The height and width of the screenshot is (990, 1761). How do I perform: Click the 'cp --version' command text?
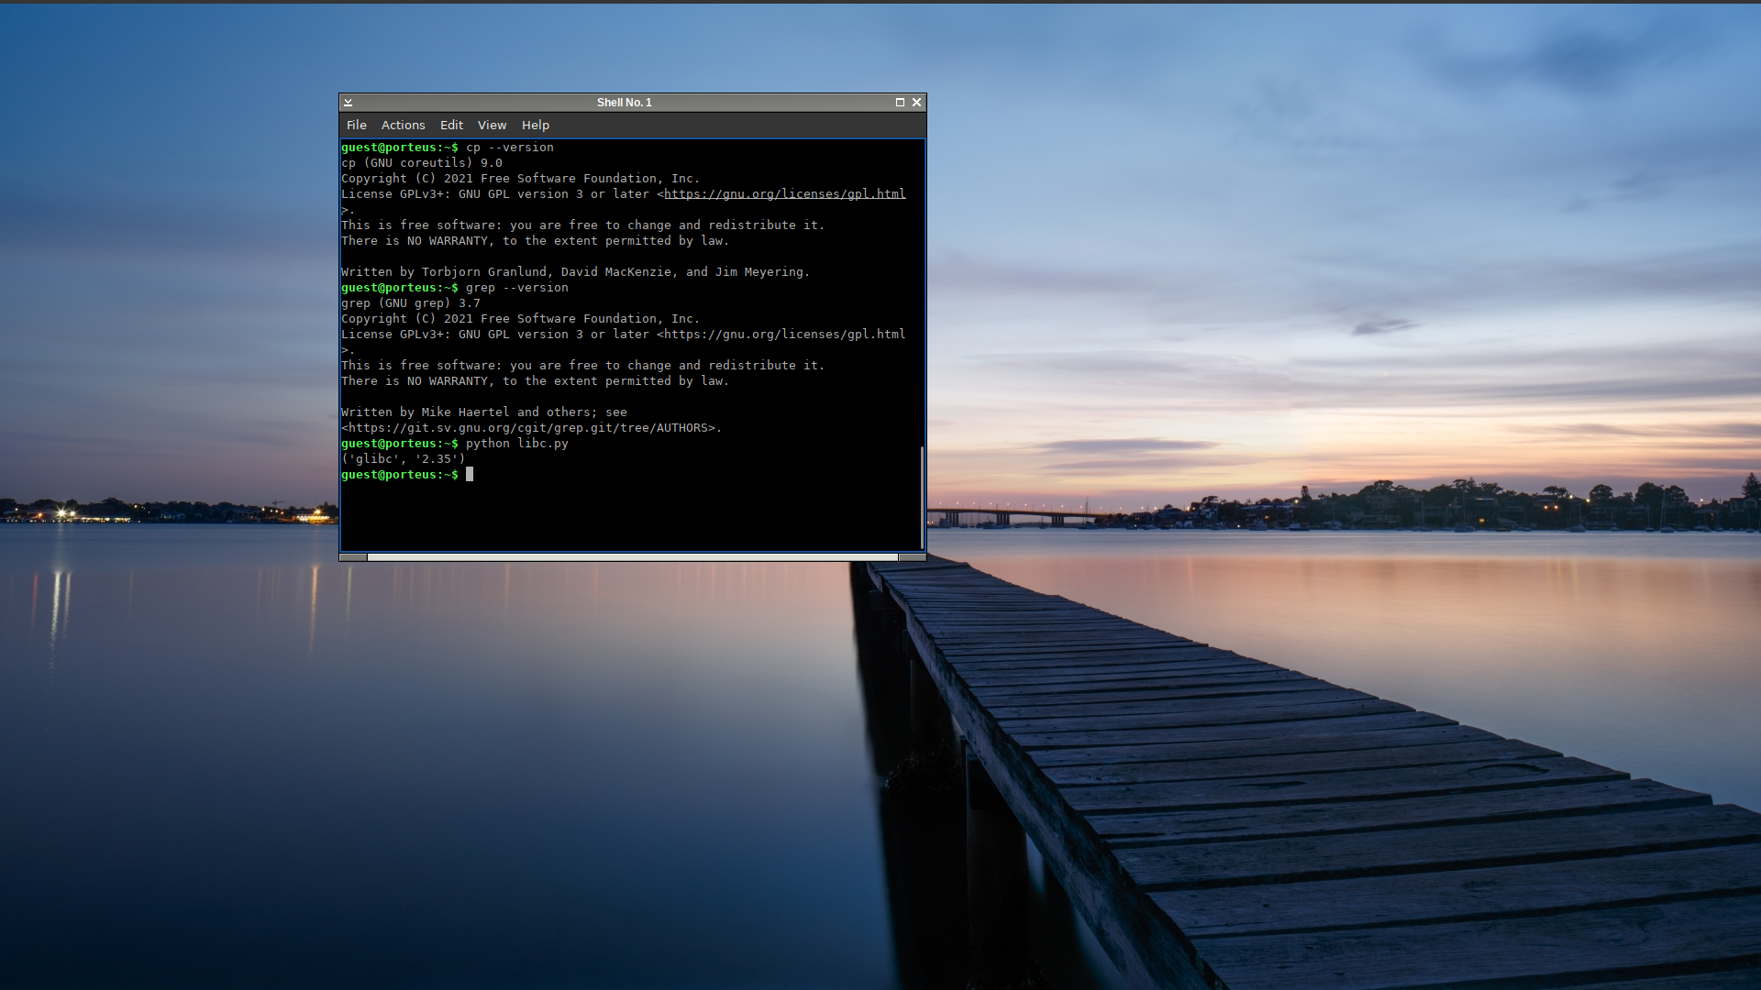510,148
